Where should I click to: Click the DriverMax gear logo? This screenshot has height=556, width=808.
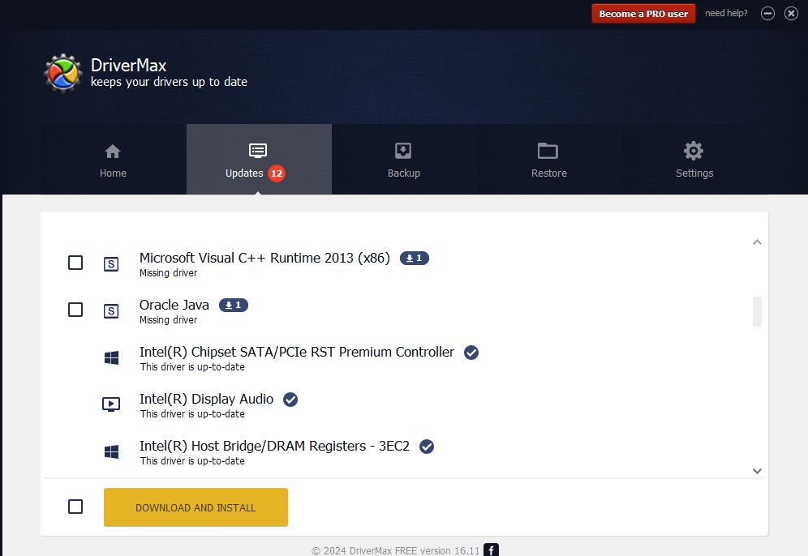click(62, 73)
